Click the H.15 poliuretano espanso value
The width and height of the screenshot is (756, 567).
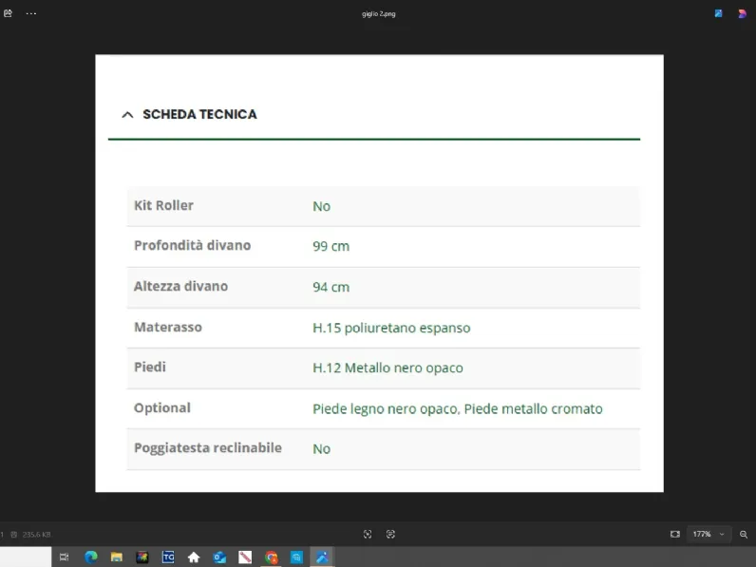(x=391, y=328)
